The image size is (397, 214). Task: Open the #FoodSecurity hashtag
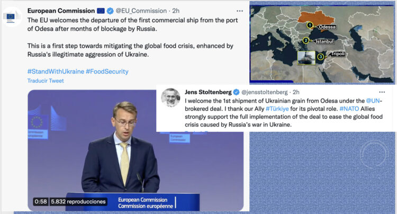107,72
